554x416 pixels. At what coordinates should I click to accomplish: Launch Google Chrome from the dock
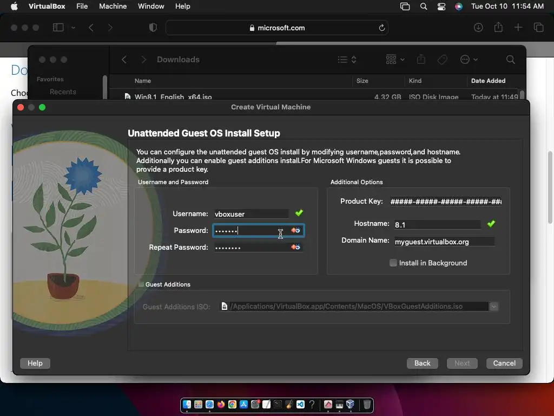(232, 404)
